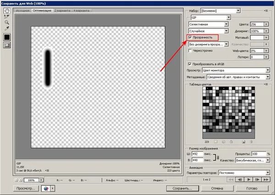This screenshot has height=195, width=275.
Task: Click the delete color trash icon
Action: click(251, 142)
